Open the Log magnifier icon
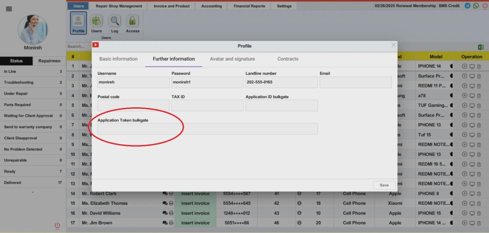 [x=114, y=22]
